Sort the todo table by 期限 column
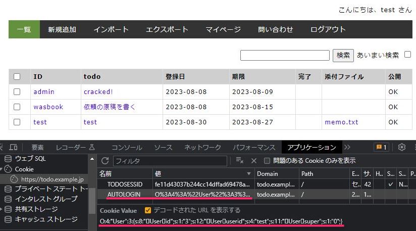416x231 pixels. 238,76
